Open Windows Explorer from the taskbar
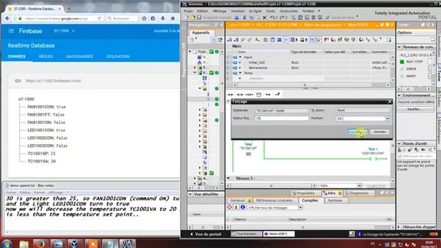 click(x=24, y=243)
